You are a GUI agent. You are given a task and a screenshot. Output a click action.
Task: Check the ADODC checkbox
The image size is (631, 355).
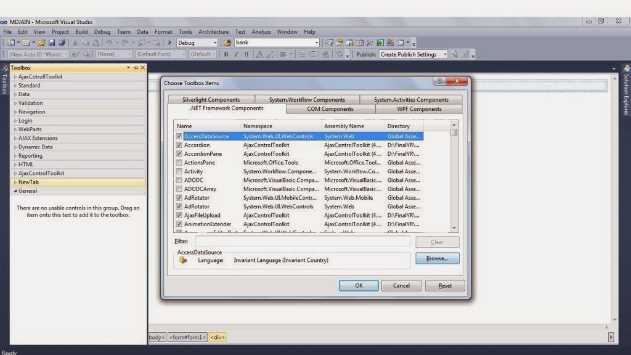[179, 181]
